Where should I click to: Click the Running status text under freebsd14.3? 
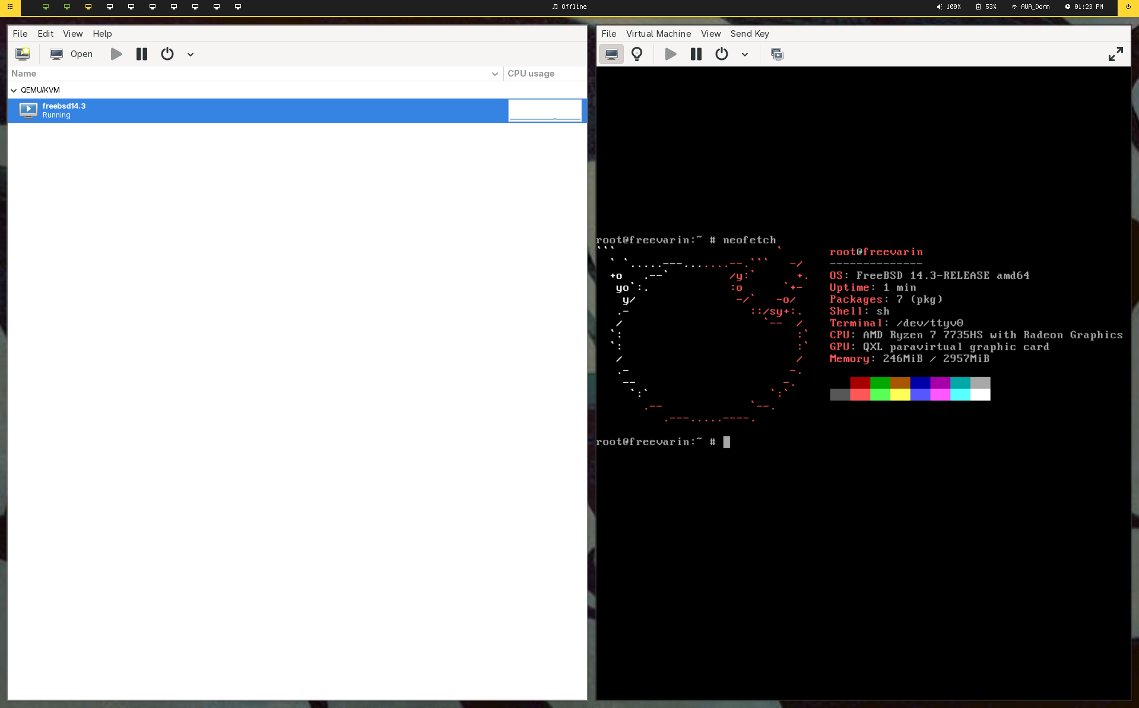56,115
